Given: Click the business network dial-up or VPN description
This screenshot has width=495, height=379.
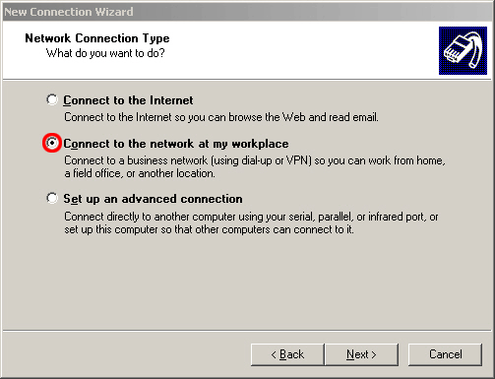Looking at the screenshot, I should tap(255, 160).
